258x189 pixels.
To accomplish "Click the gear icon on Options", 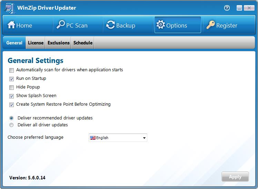I will point(161,25).
